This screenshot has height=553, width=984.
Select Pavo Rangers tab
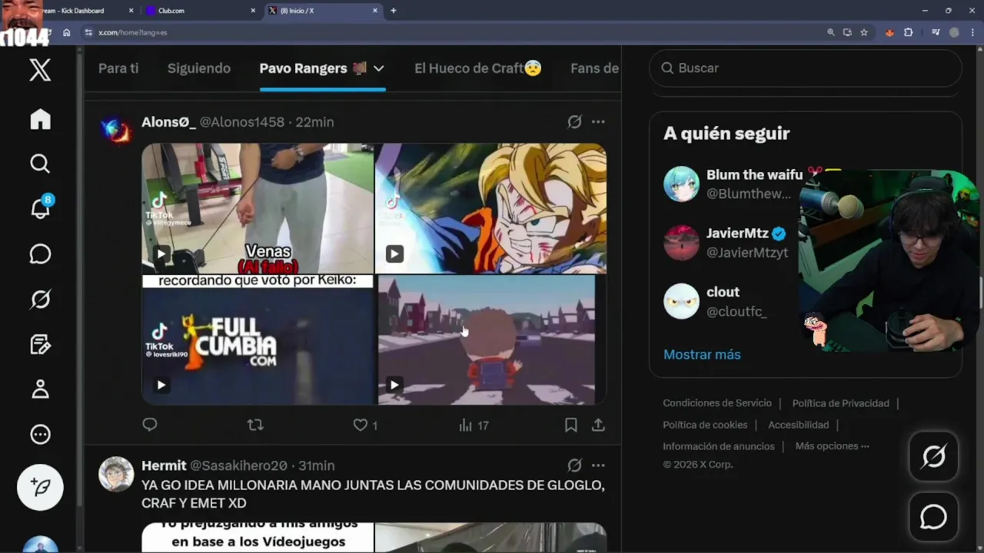point(313,68)
